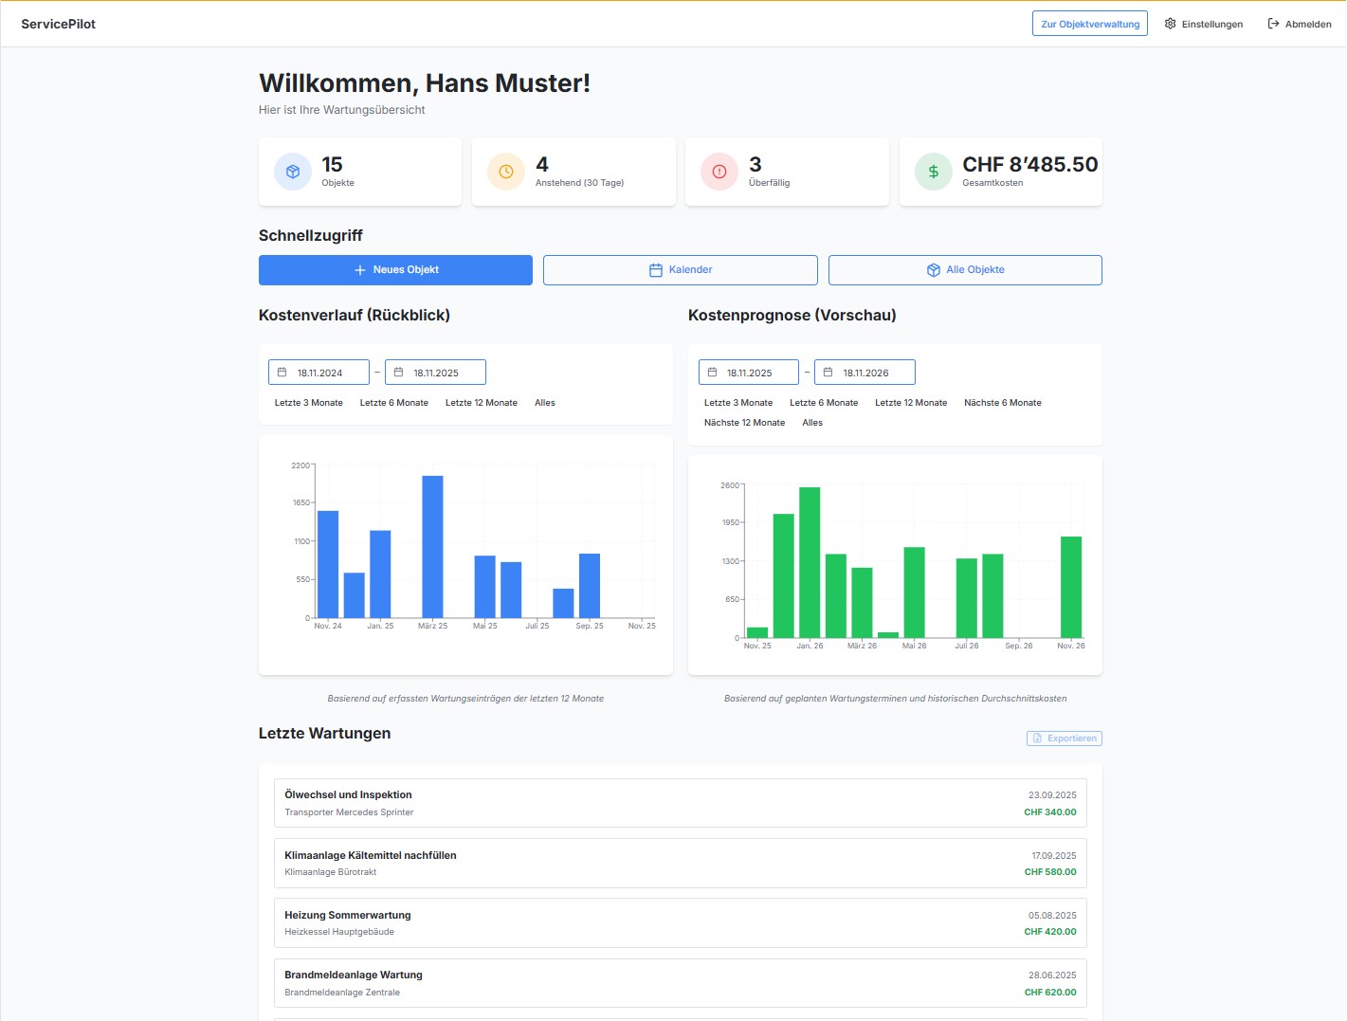Click the Kostenverlauf end date 18.11.2025 field
This screenshot has width=1347, height=1021.
coord(435,373)
